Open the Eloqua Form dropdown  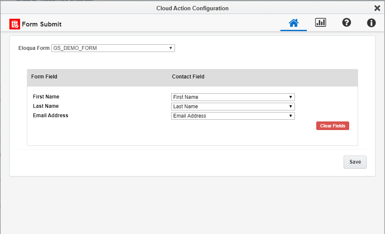click(113, 48)
